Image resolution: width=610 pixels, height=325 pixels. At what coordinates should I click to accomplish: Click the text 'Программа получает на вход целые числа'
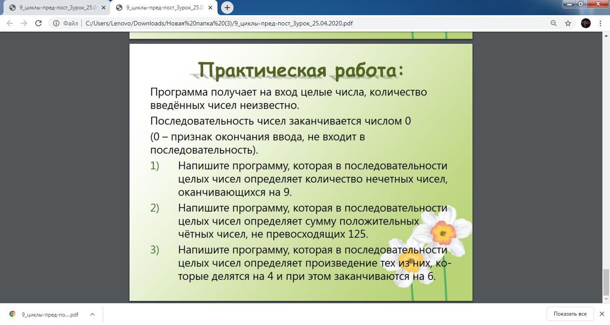258,92
